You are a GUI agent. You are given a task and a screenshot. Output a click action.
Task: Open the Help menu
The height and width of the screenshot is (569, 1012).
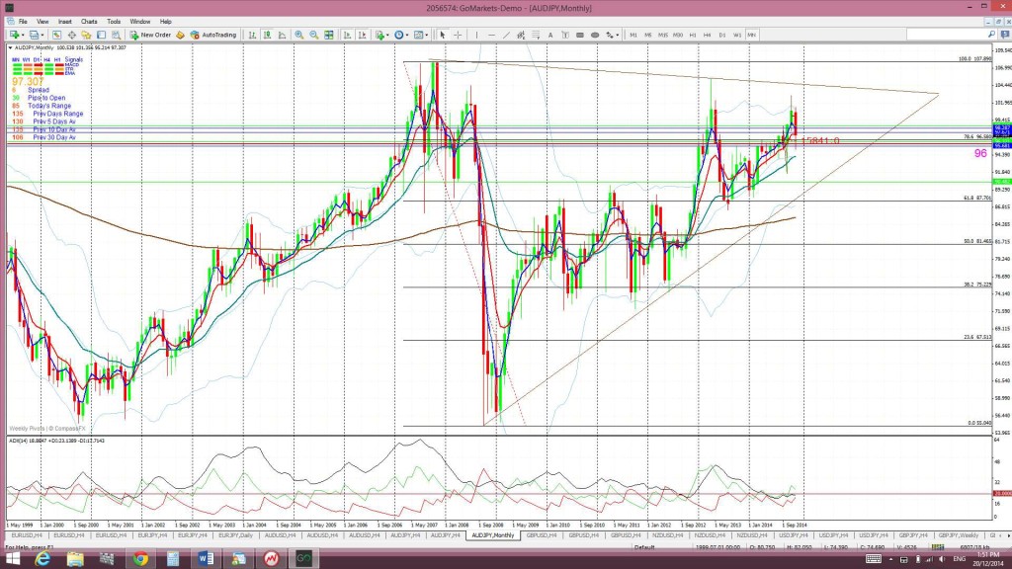[x=166, y=22]
